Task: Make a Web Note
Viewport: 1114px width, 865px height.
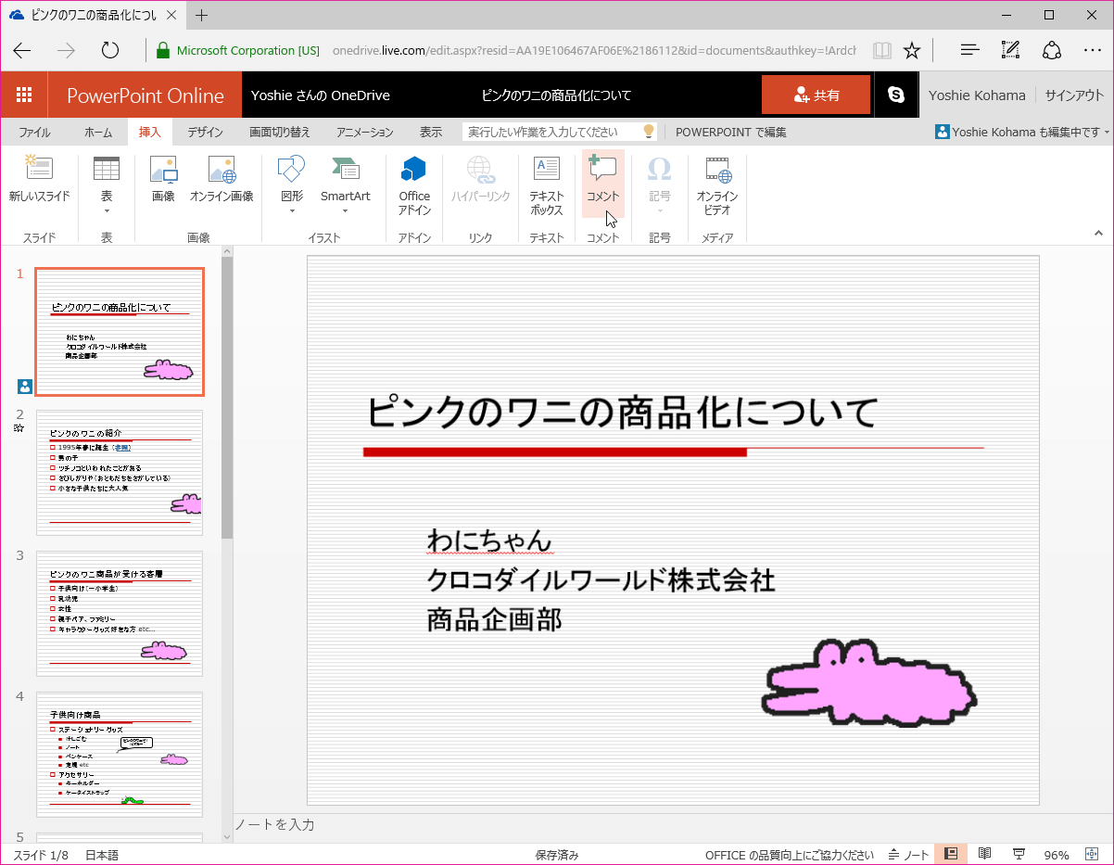Action: click(1011, 50)
